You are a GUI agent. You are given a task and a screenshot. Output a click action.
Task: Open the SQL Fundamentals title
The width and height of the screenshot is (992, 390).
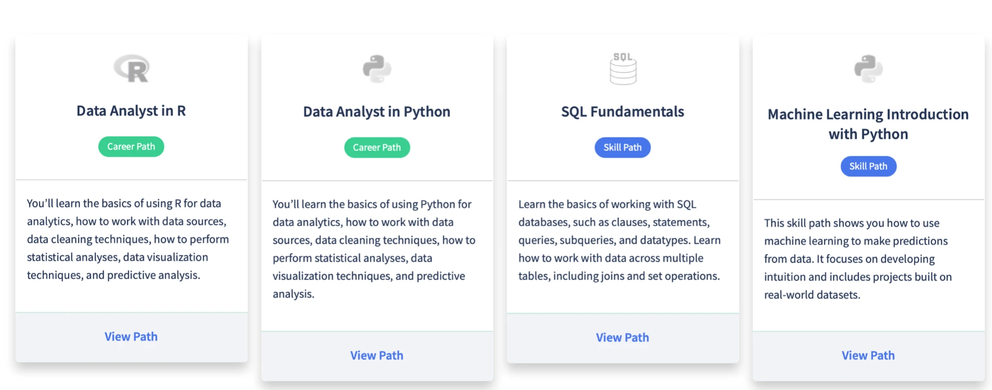pyautogui.click(x=623, y=112)
